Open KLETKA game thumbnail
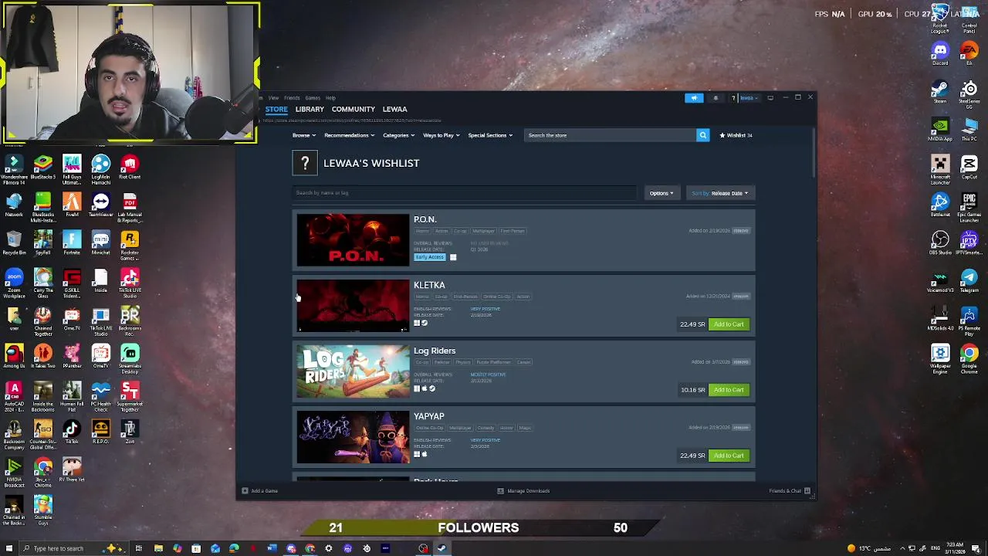The image size is (988, 556). [353, 306]
